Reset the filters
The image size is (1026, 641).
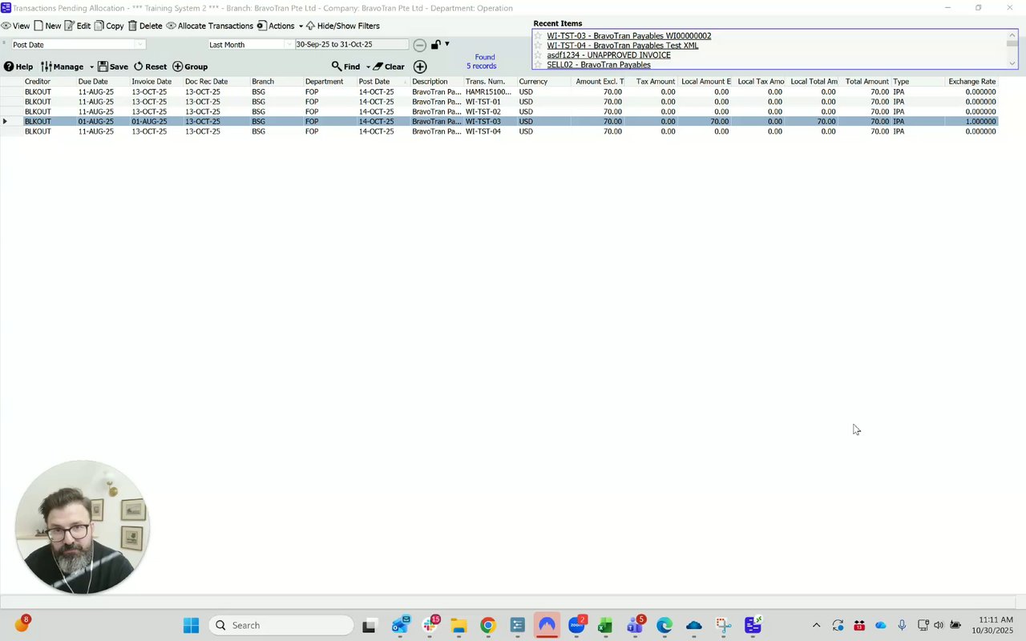150,67
